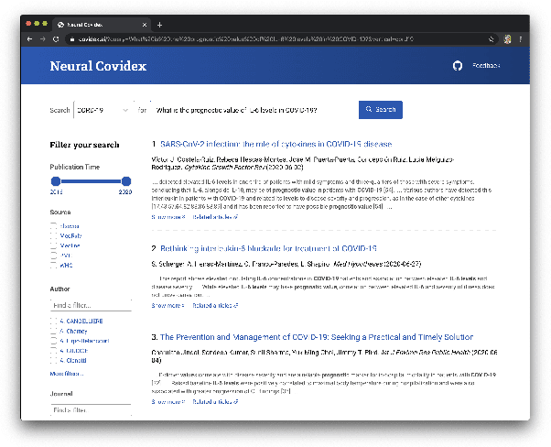Click the left Publication Time slider handle

point(56,181)
